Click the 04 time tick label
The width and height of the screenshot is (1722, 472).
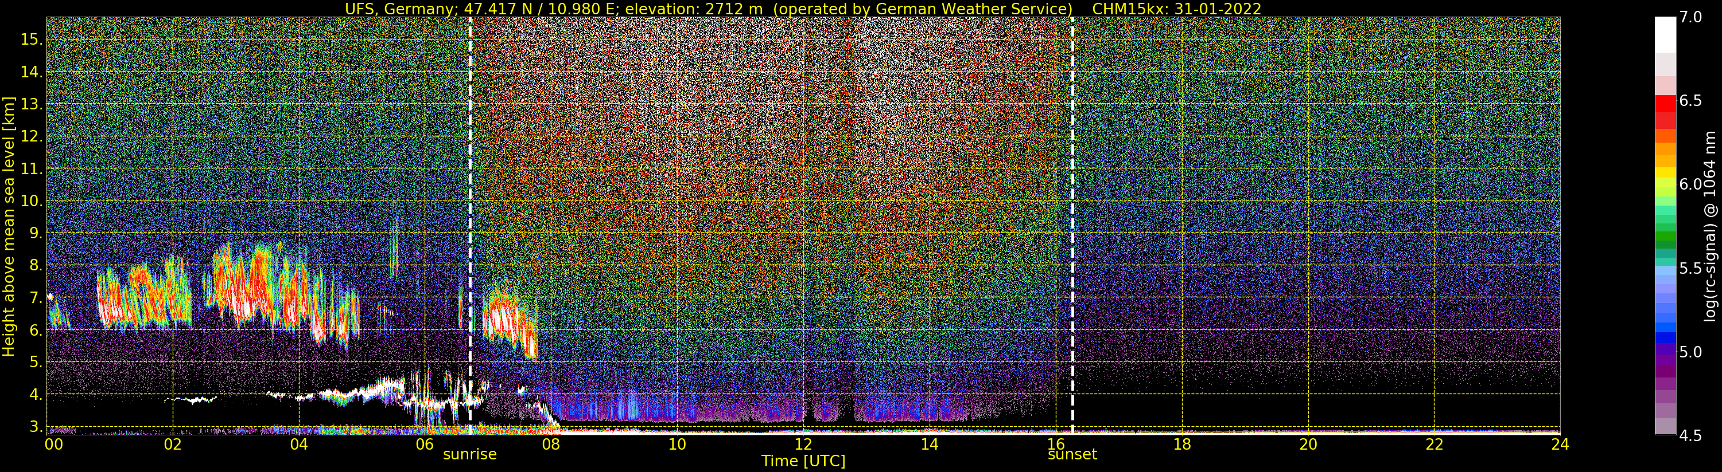pyautogui.click(x=299, y=445)
